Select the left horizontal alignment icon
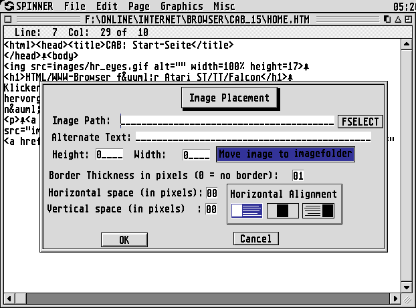Image resolution: width=416 pixels, height=308 pixels. click(247, 211)
